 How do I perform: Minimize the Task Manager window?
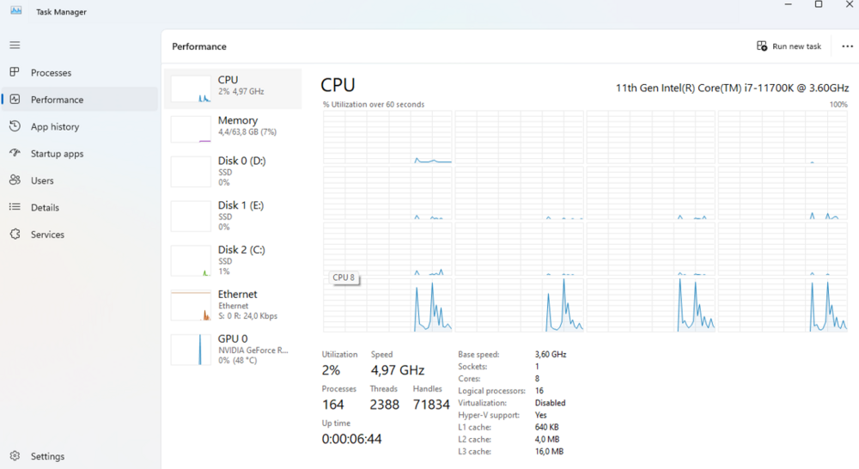coord(788,4)
